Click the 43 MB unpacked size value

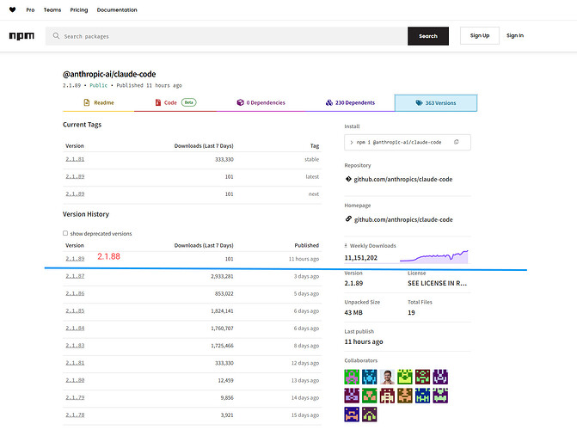(353, 312)
